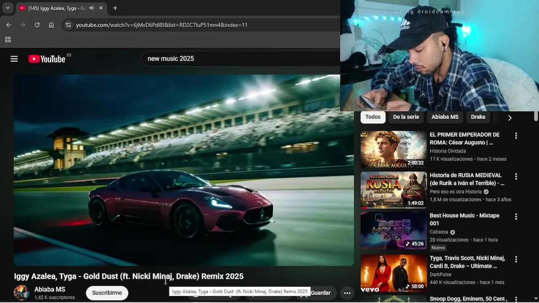Open the vevo Ultimate mix thumbnail
The width and height of the screenshot is (539, 303).
tap(394, 273)
